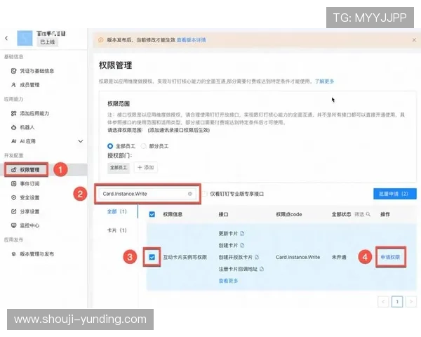Click the 凭证与基础信息 icon
Image resolution: width=421 pixels, height=337 pixels.
[x=14, y=71]
